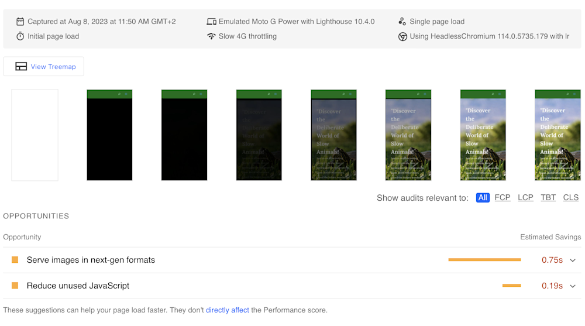
Task: Click the OPPORTUNITIES section heading
Action: (36, 216)
